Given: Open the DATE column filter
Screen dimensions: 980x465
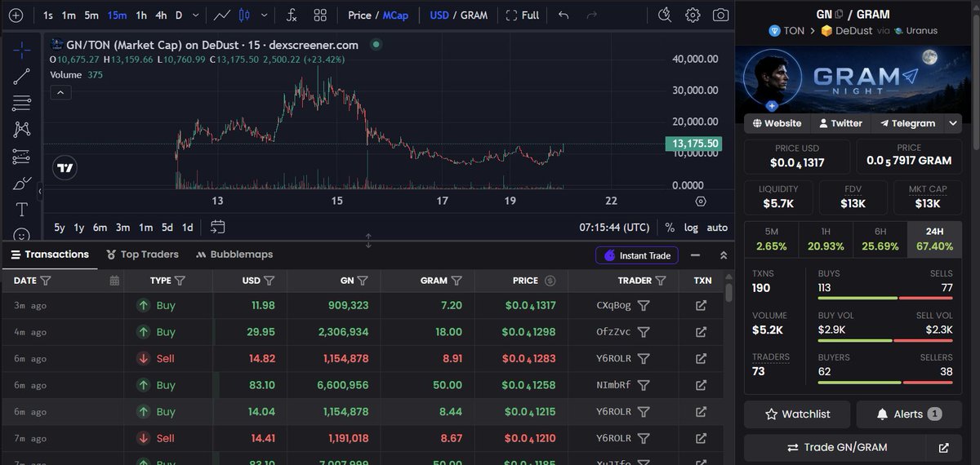Looking at the screenshot, I should [46, 280].
